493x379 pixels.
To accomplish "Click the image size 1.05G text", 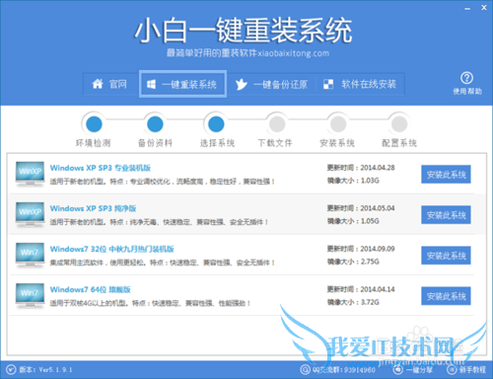I will click(x=370, y=221).
